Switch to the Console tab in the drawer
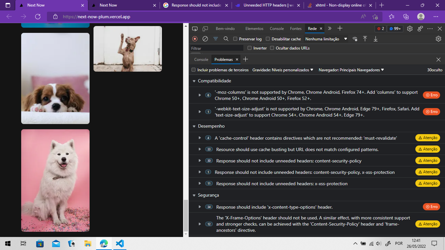This screenshot has height=250, width=445. click(x=201, y=60)
